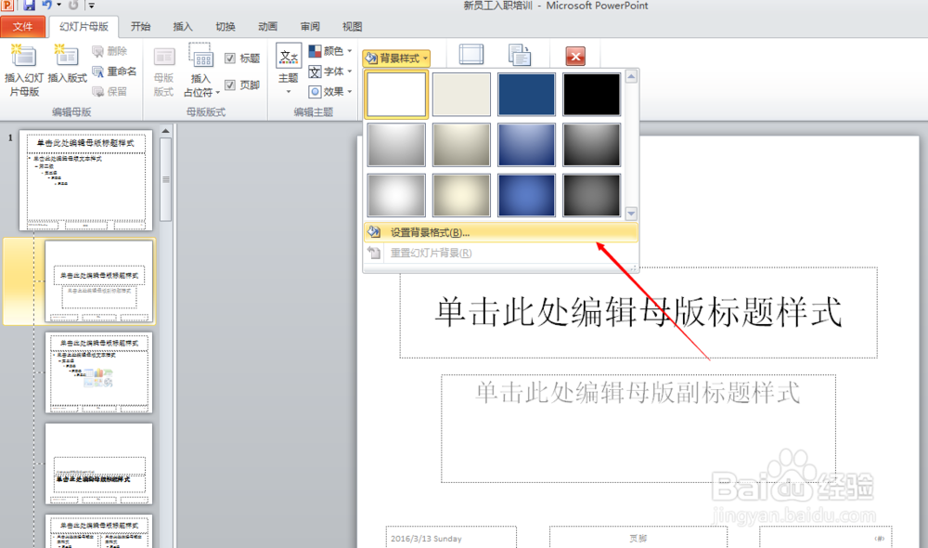Expand the 插入占位符 dropdown arrow

pyautogui.click(x=218, y=93)
